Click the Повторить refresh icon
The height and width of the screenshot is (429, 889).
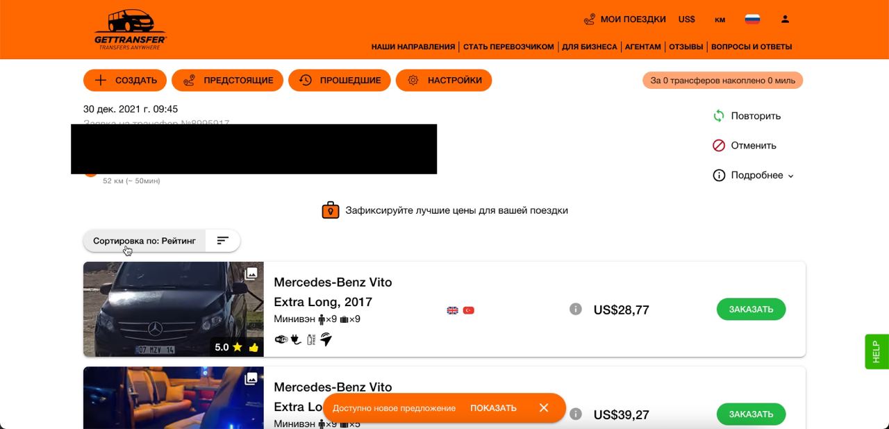[x=719, y=116]
